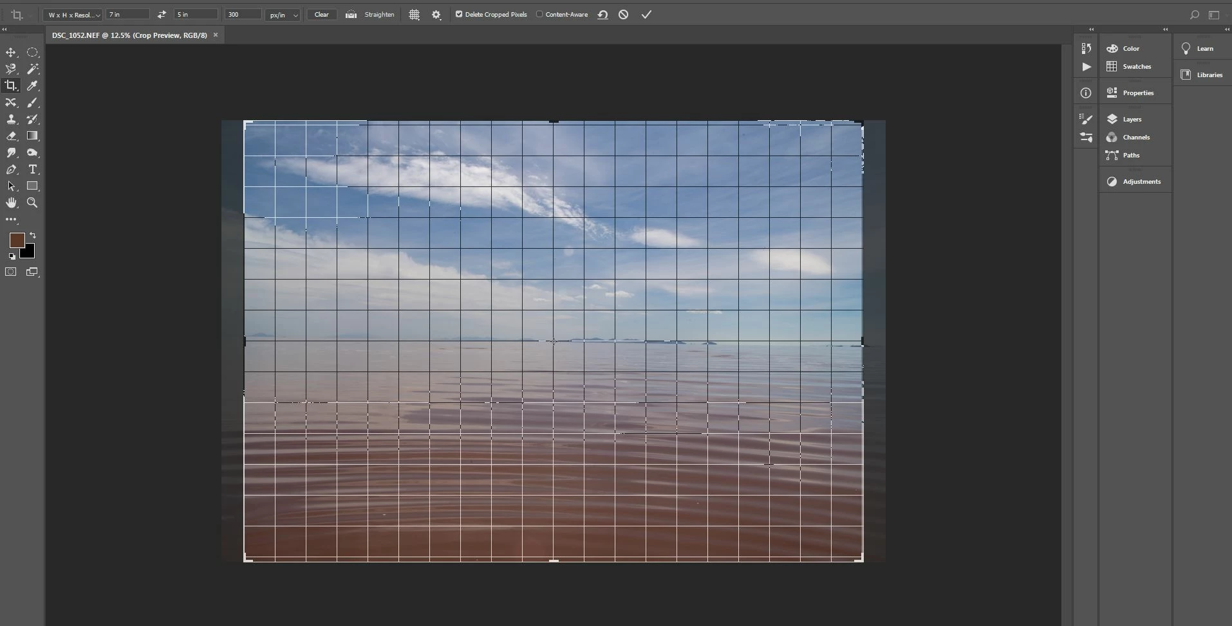Select the Type tool
The height and width of the screenshot is (626, 1232).
point(32,169)
